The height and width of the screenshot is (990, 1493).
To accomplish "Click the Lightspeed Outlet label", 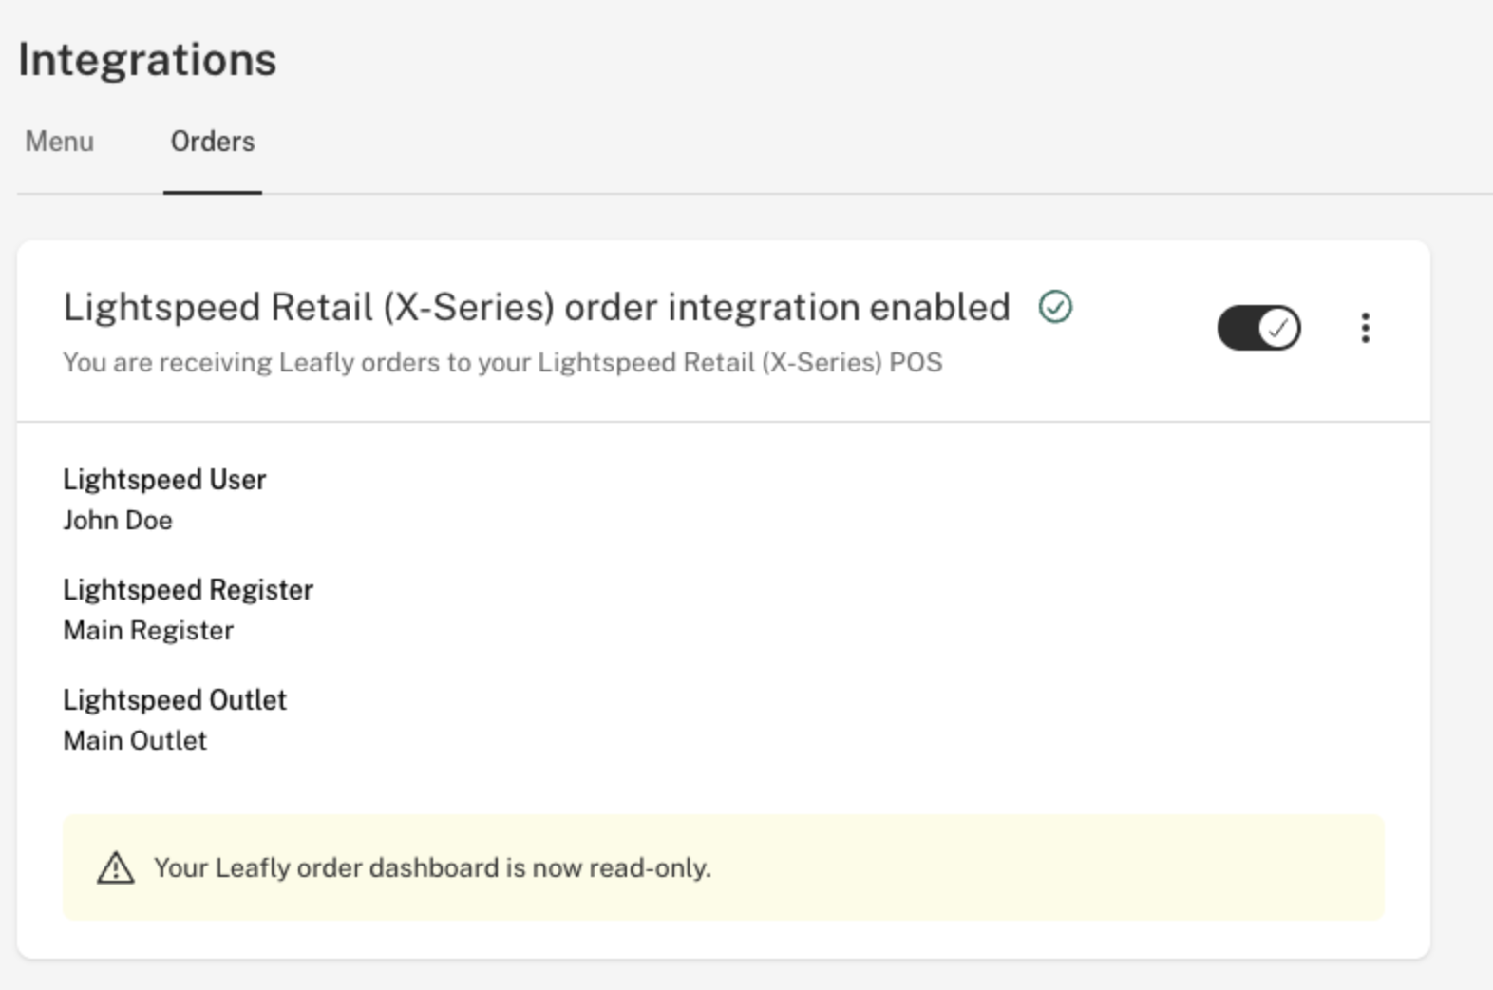I will pos(175,700).
